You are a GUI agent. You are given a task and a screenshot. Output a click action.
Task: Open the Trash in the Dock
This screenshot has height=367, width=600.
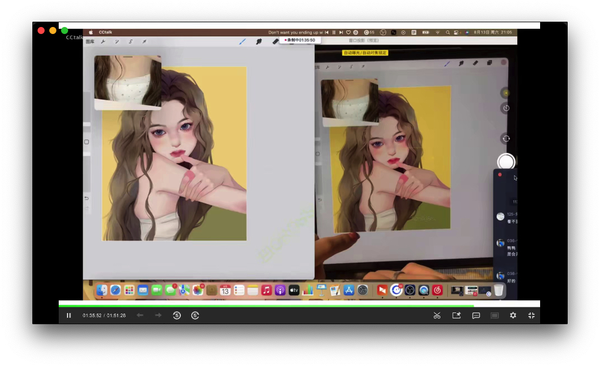[498, 291]
